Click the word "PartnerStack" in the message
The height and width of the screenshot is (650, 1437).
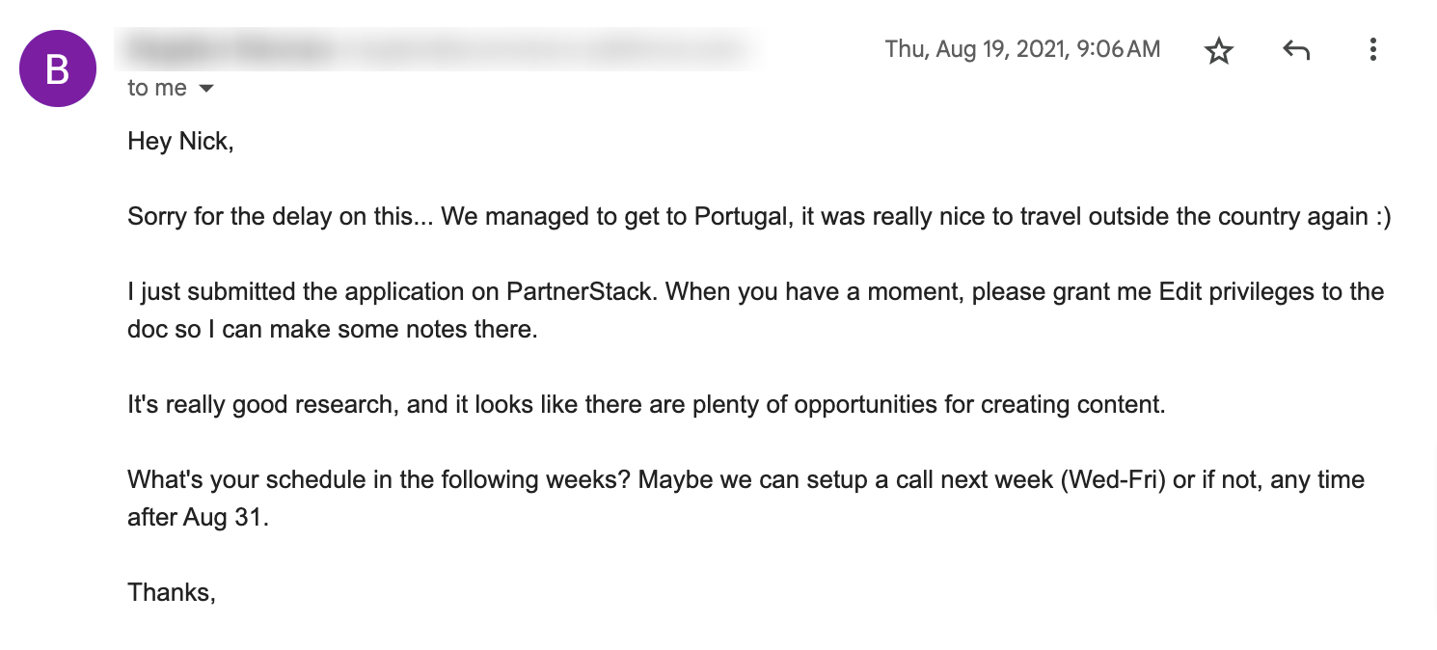click(x=579, y=291)
